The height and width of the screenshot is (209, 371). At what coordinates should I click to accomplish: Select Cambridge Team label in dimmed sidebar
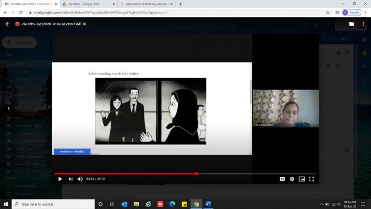coord(29,126)
